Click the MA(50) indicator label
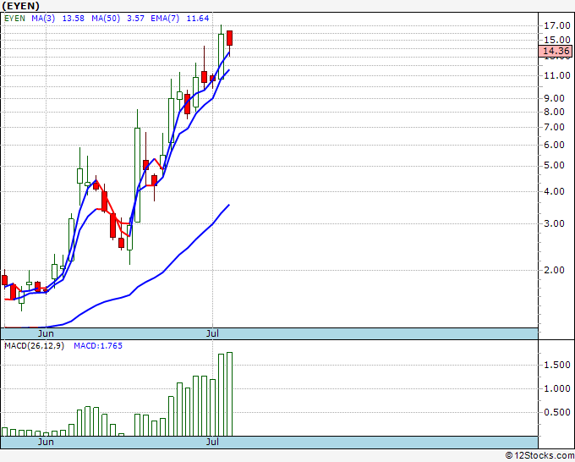575x462 pixels. point(106,19)
